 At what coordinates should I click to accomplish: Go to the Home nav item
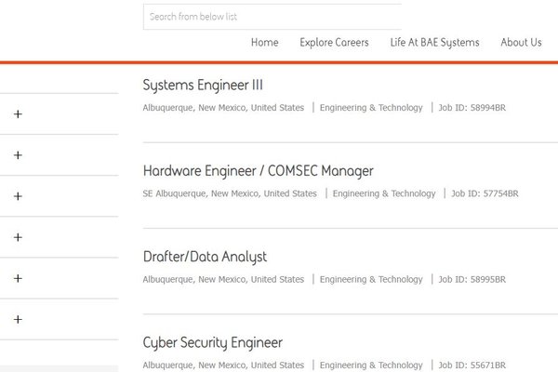coord(265,43)
